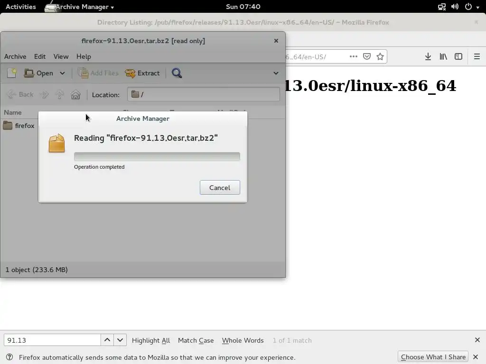Close the Archive Manager window
Image resolution: width=486 pixels, height=364 pixels.
pos(276,41)
